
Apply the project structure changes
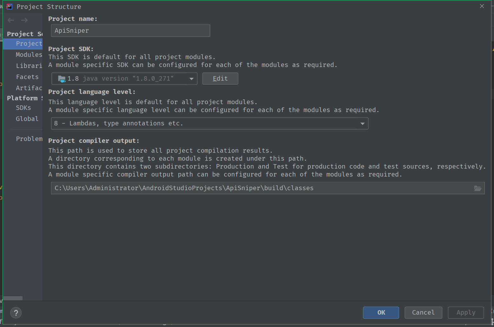click(x=465, y=313)
